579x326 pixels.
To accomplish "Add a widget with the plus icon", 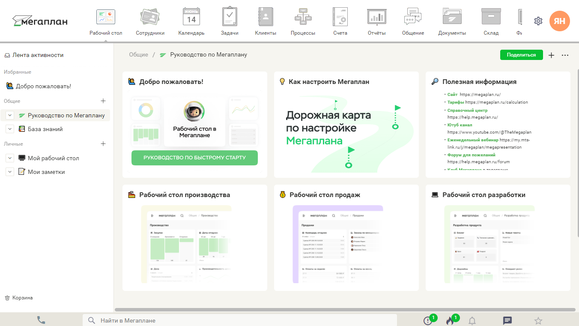I will [551, 55].
